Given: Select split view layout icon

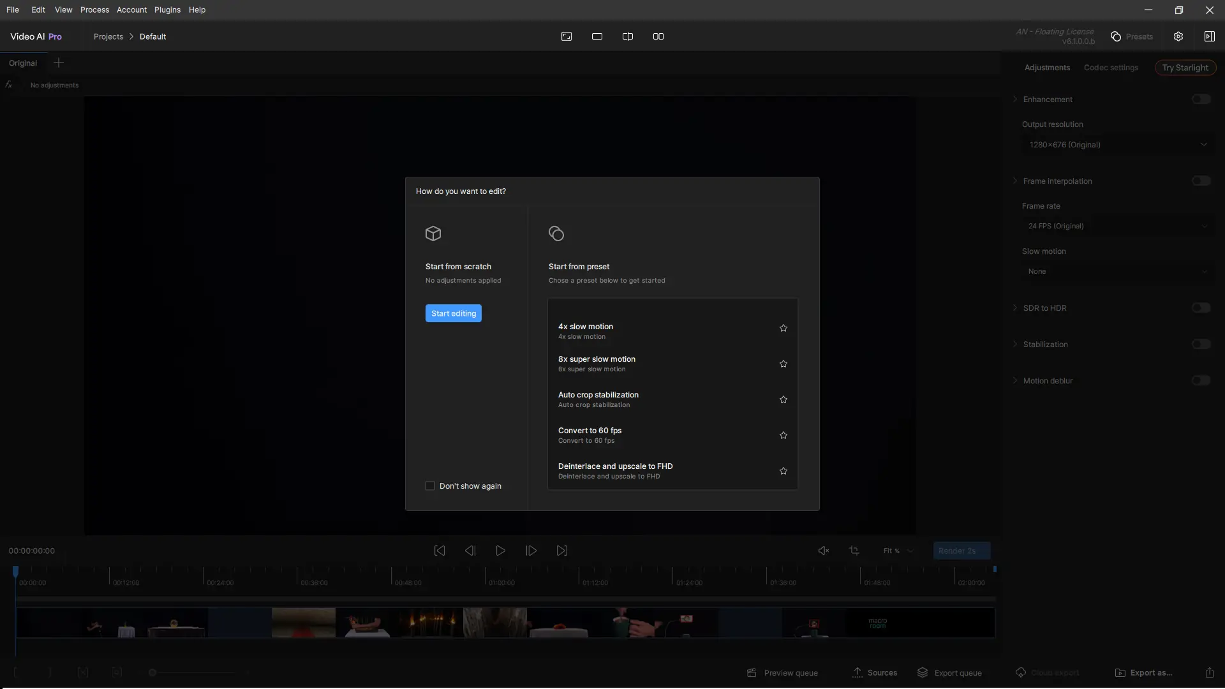Looking at the screenshot, I should tap(627, 36).
